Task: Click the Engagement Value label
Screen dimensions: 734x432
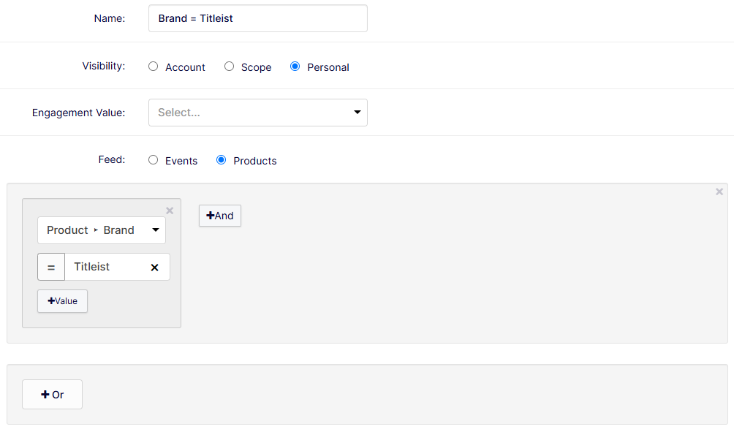Action: coord(79,113)
